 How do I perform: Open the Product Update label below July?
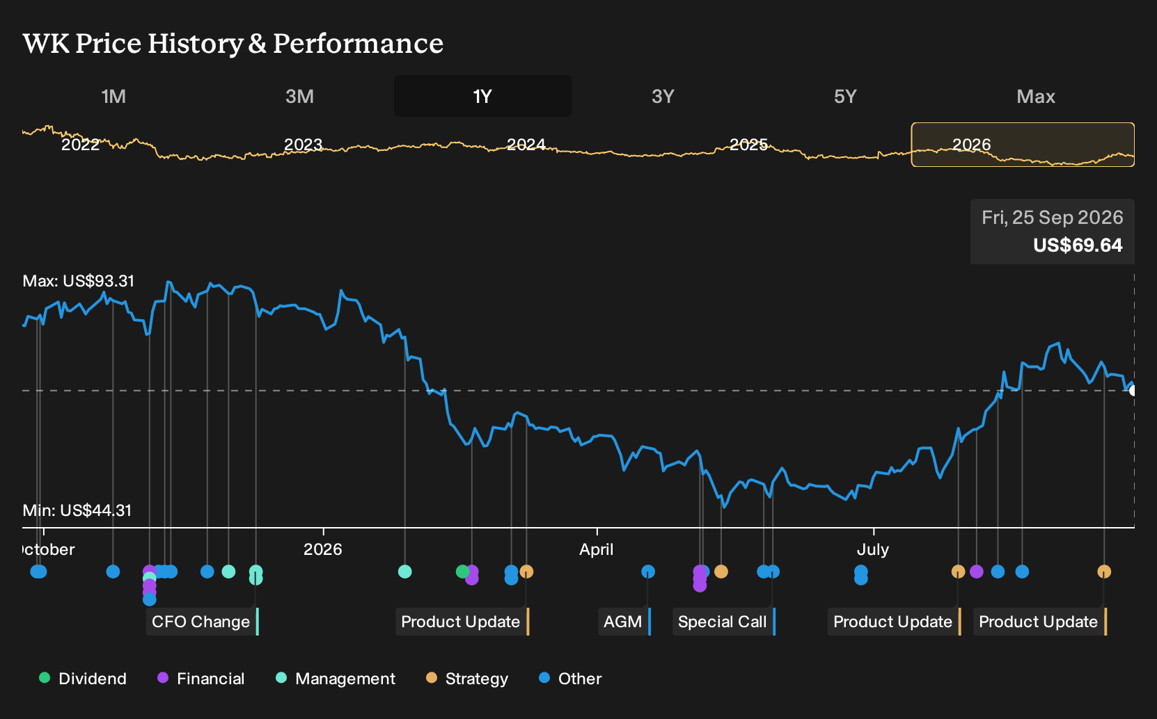point(895,622)
